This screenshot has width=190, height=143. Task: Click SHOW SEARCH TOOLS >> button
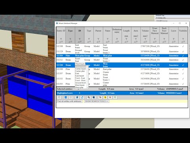tap(97, 101)
